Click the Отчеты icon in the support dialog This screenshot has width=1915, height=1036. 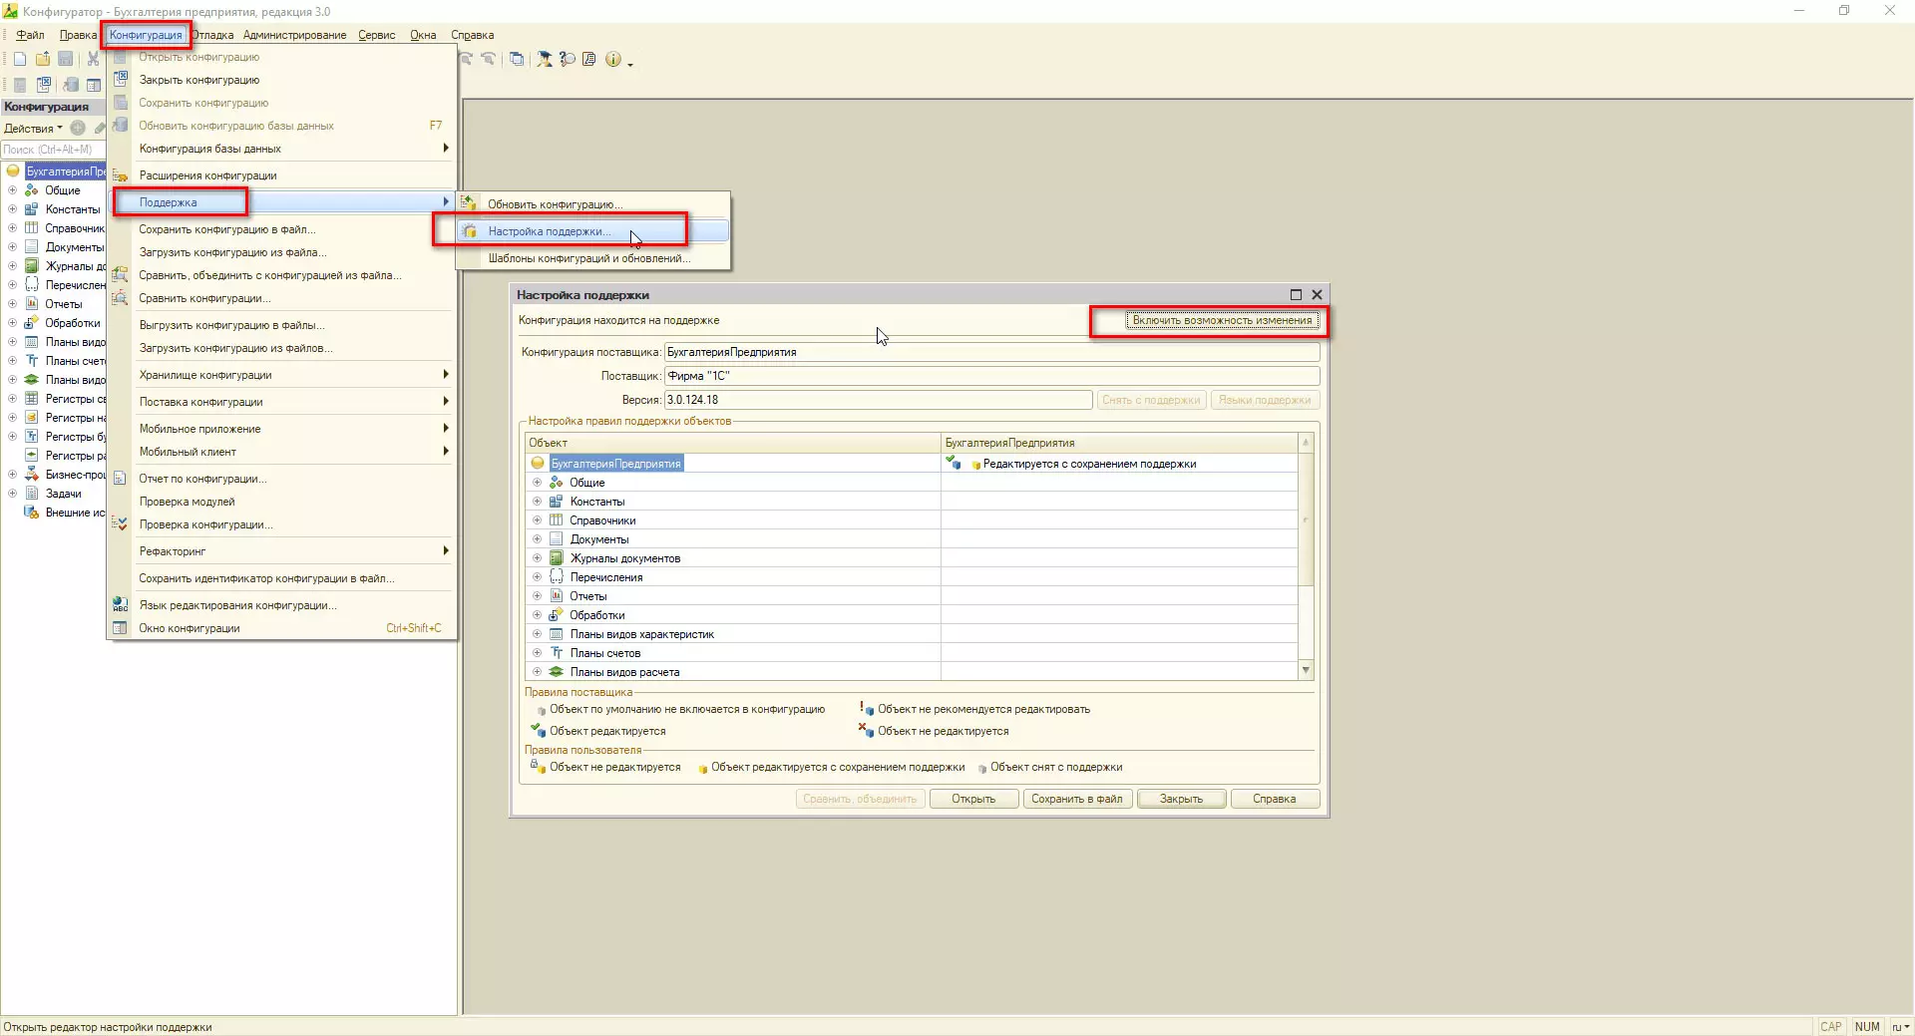point(557,596)
